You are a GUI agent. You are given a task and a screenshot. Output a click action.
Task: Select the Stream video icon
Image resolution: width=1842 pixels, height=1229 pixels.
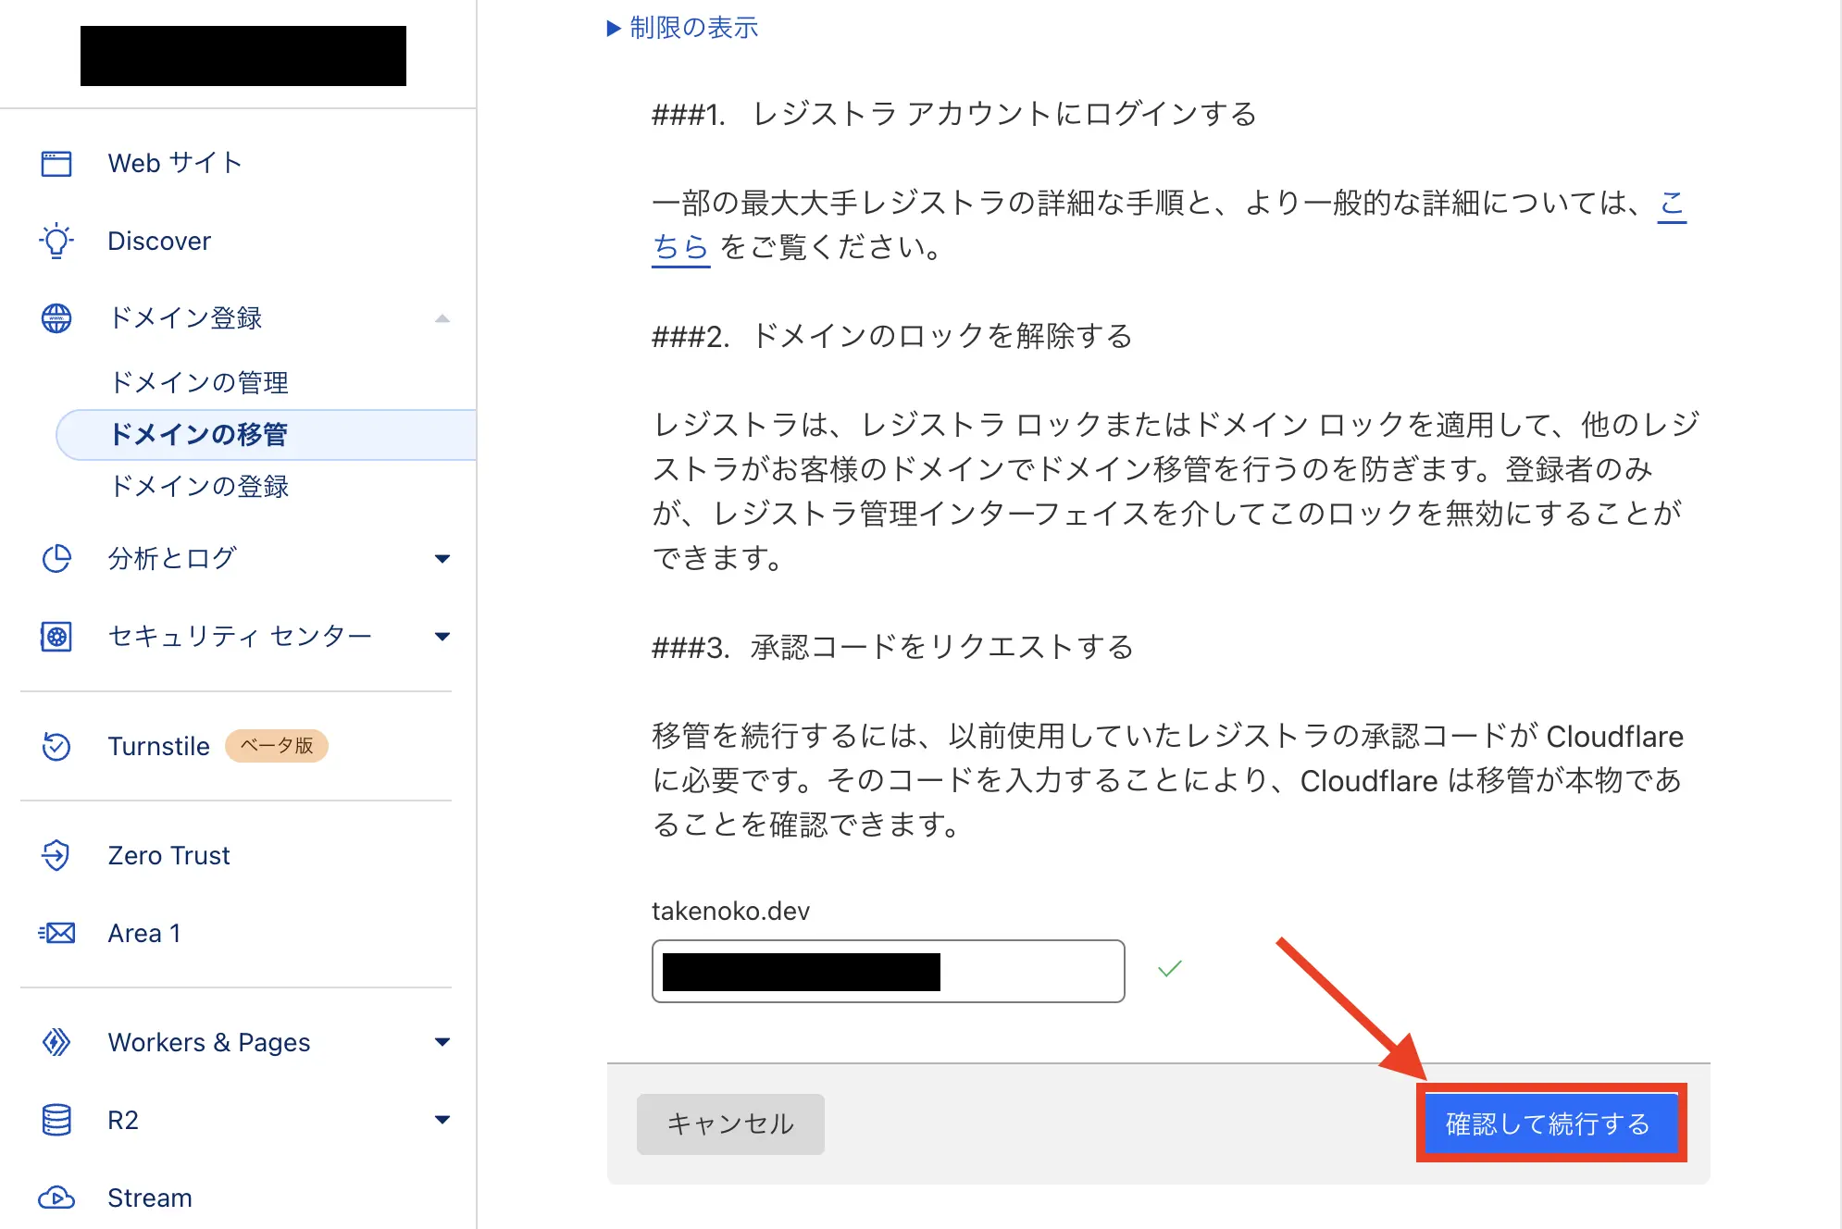(x=56, y=1198)
